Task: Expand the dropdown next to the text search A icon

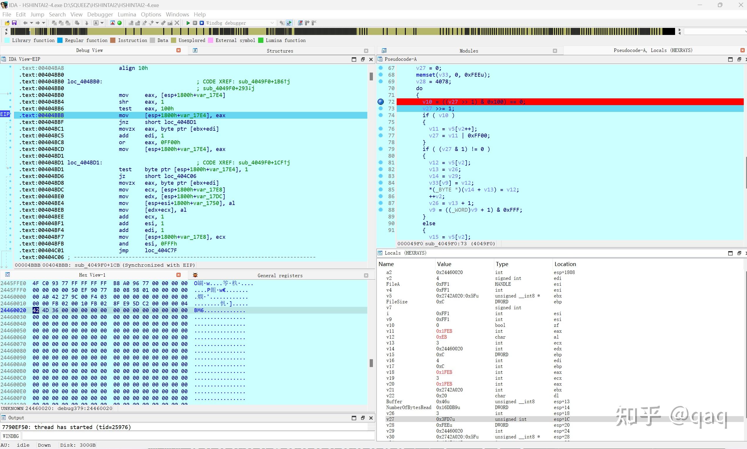Action: coord(102,23)
